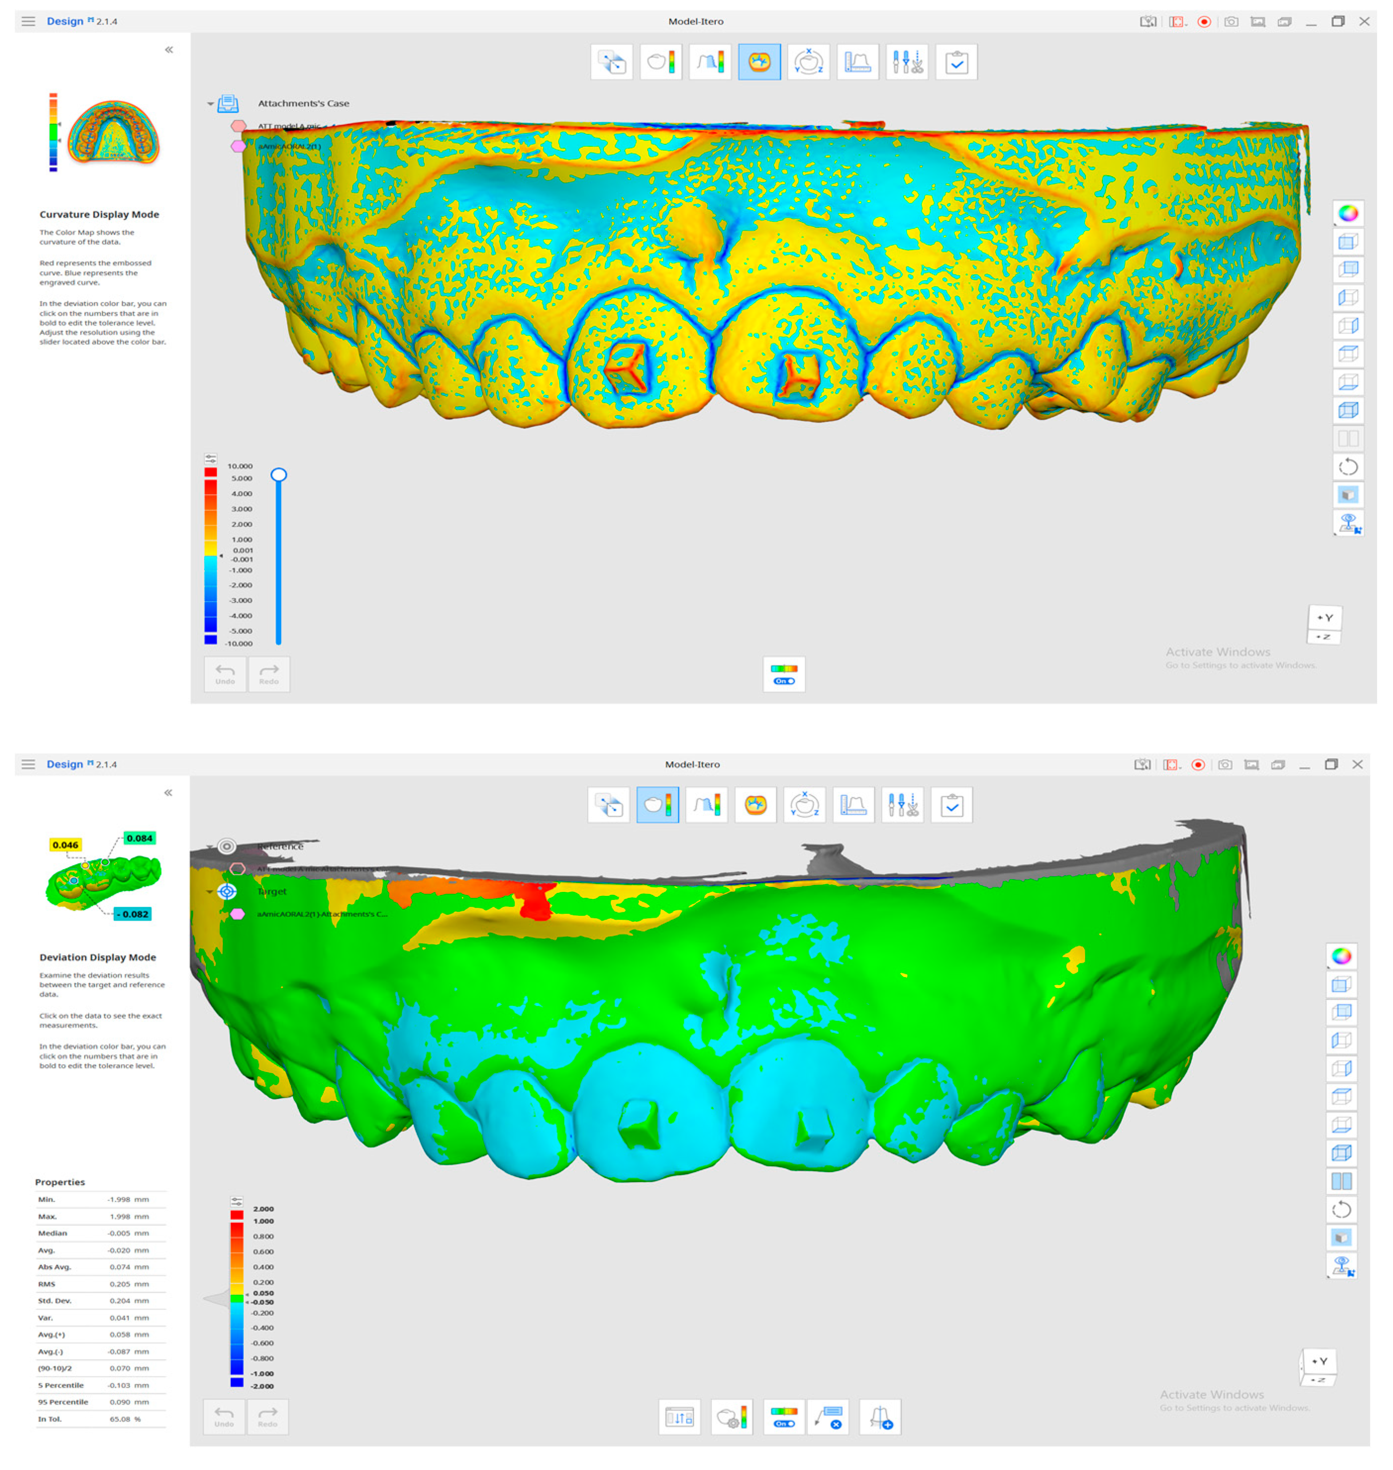Select data alignment tool in bottom window toolbar

(609, 804)
